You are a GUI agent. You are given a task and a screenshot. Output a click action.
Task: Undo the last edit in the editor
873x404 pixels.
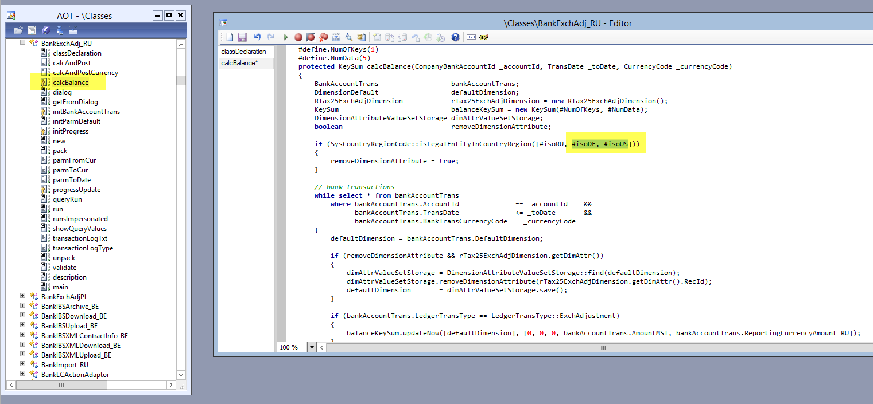[258, 37]
